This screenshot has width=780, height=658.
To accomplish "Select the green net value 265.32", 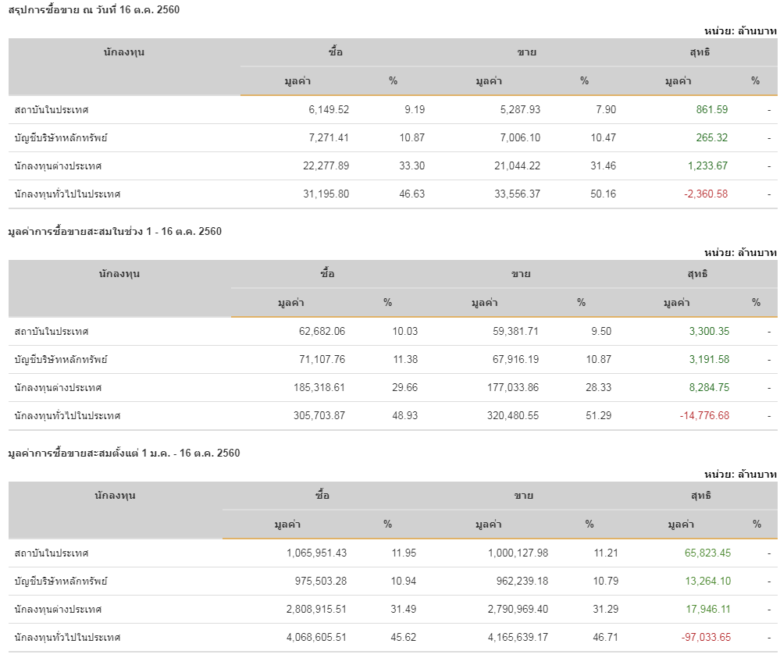I will click(x=711, y=138).
